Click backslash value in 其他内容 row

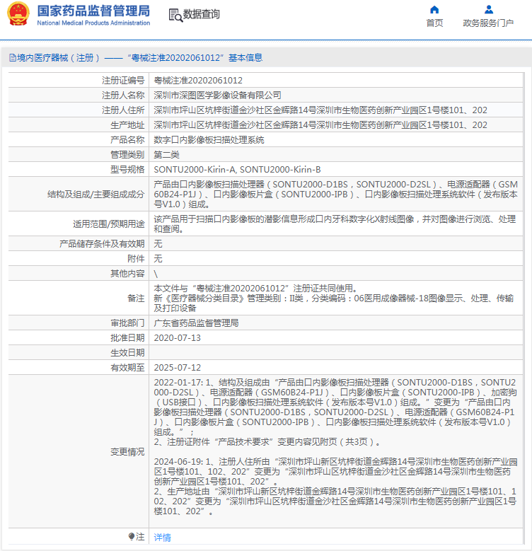(x=156, y=274)
